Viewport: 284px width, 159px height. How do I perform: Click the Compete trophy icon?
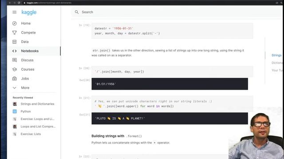click(x=15, y=32)
